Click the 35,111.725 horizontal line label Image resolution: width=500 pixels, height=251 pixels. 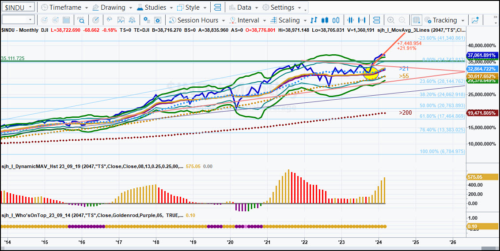click(x=13, y=59)
